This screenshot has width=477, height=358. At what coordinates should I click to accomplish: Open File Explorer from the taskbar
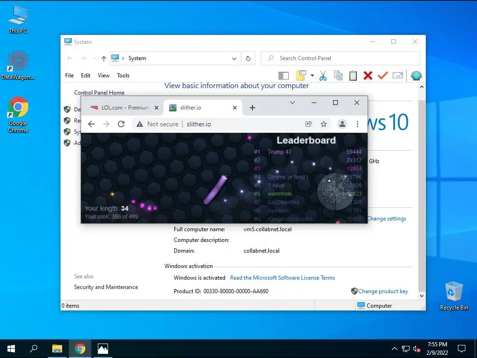tap(57, 349)
